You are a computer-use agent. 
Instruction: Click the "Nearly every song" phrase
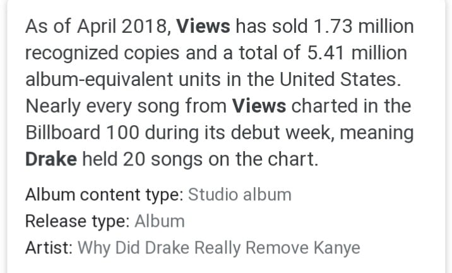click(102, 106)
